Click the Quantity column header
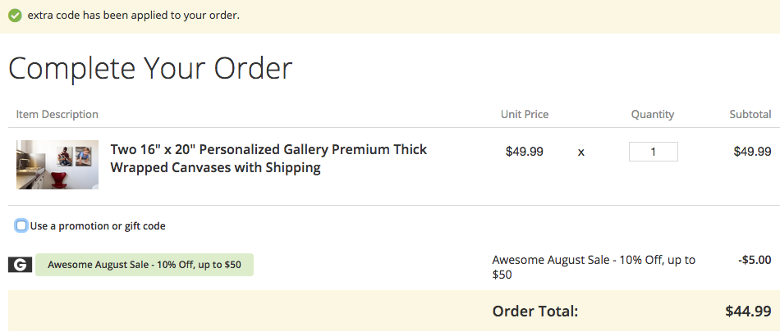The width and height of the screenshot is (780, 332). (653, 114)
